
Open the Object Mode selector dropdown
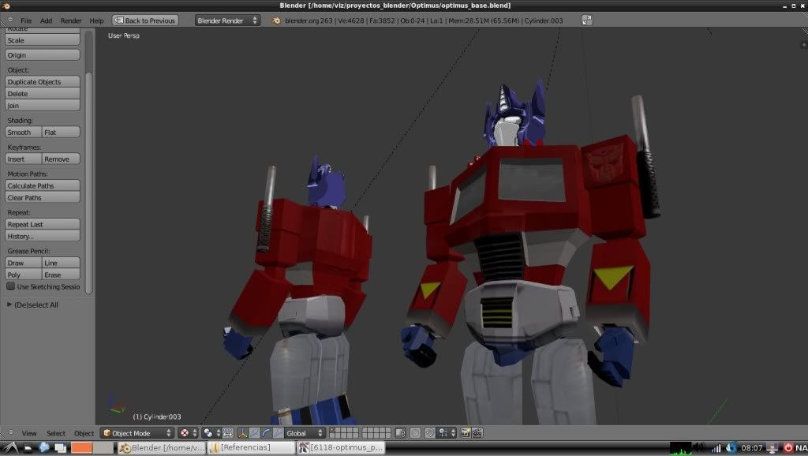[x=137, y=433]
